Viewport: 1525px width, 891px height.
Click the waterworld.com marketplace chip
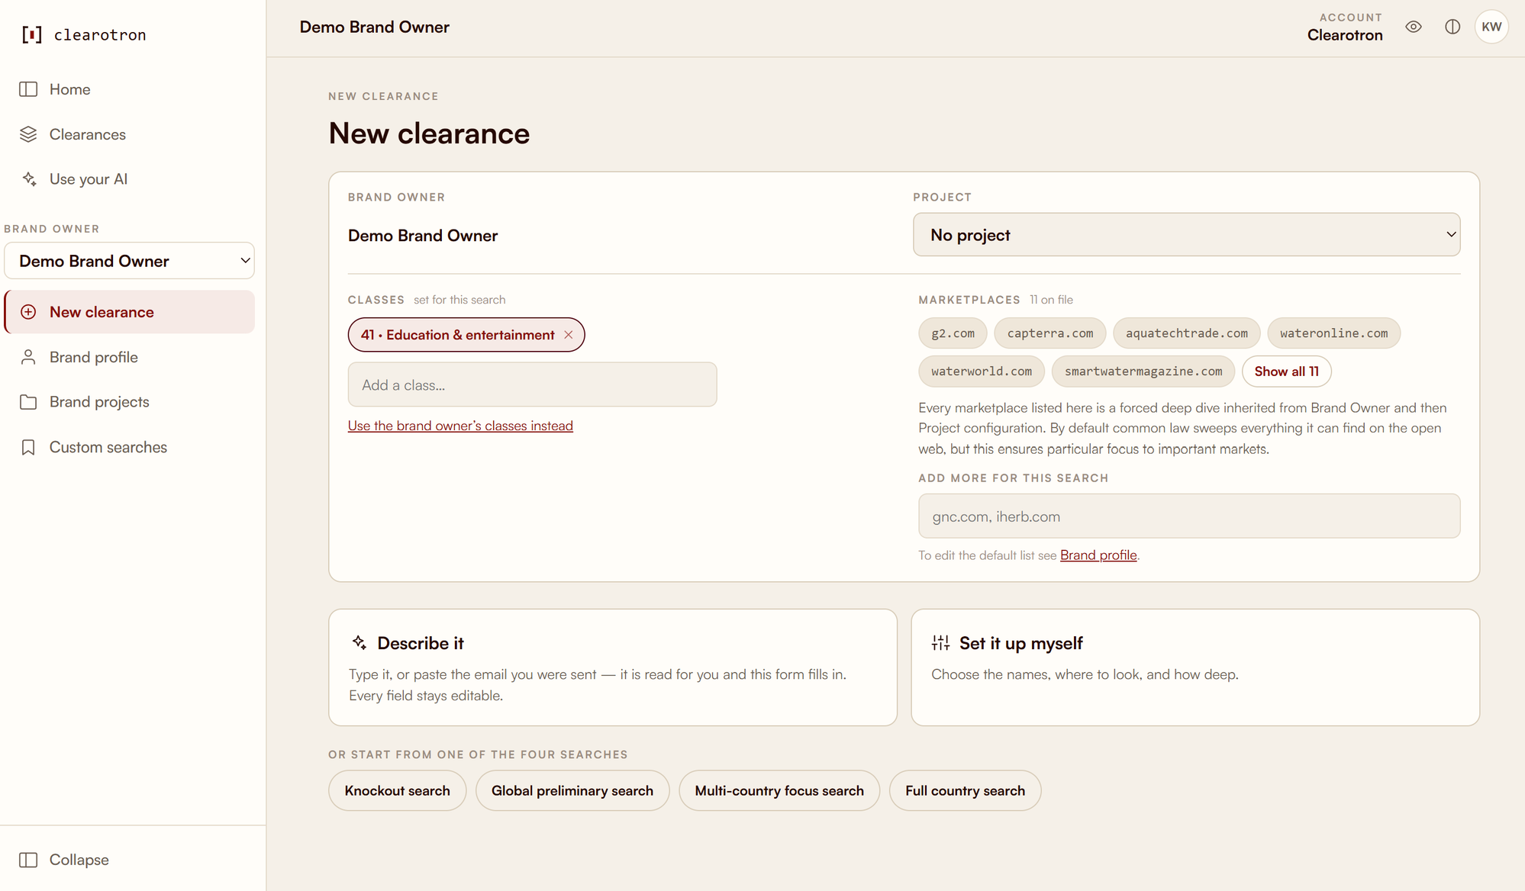pos(982,372)
